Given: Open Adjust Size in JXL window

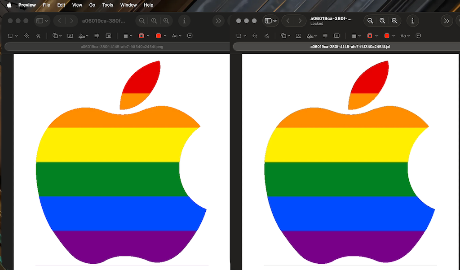Looking at the screenshot, I should pos(337,36).
